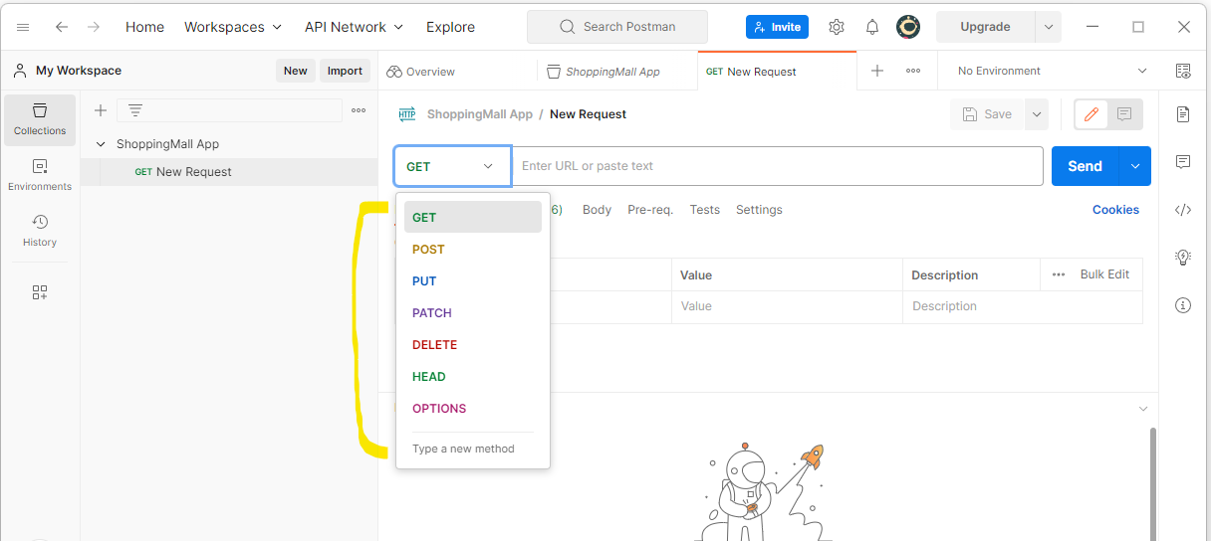This screenshot has width=1211, height=541.
Task: Click the Bulk Edit link
Action: point(1104,274)
